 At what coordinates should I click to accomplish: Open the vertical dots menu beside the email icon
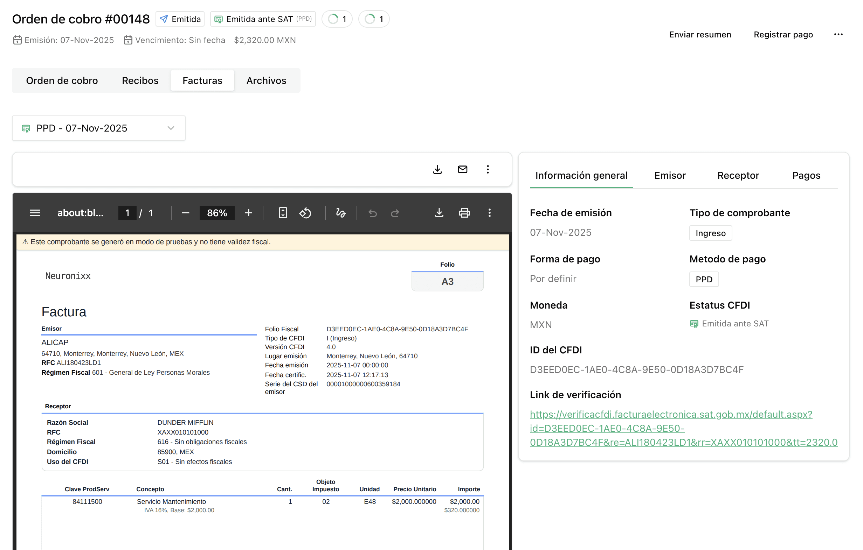click(x=488, y=169)
